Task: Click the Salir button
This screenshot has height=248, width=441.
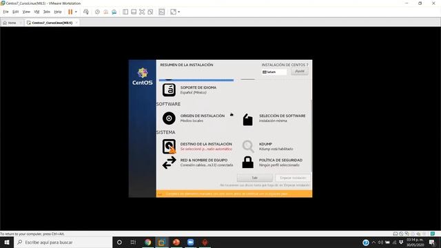Action: tap(255, 178)
